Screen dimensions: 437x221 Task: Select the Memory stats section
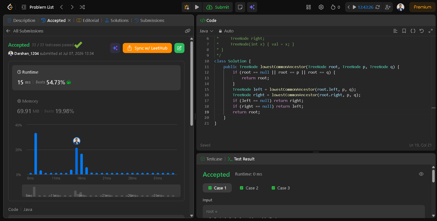97,106
